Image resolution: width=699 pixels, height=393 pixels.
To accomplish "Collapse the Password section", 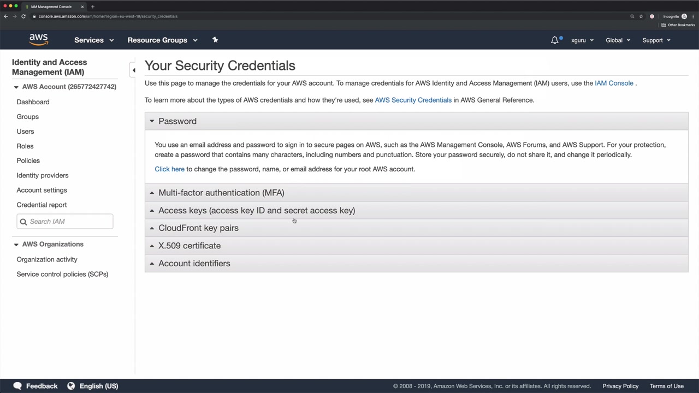I will point(177,121).
